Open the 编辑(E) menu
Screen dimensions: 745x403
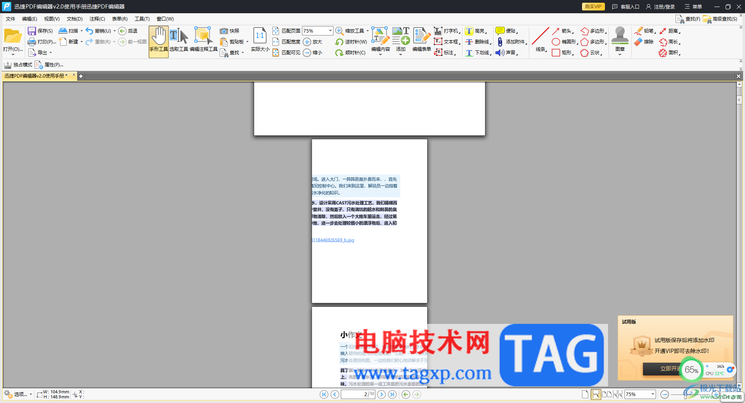coord(29,19)
